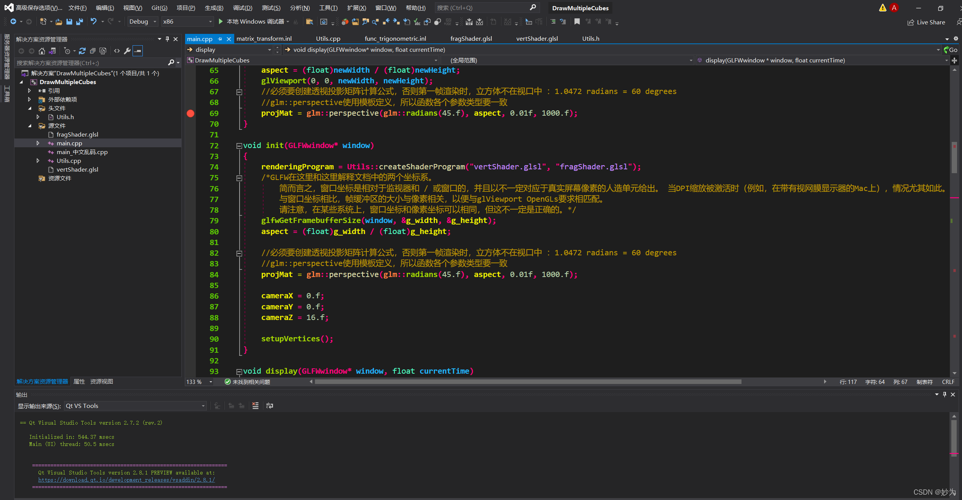Open the 生成(B) build menu
The image size is (962, 500).
214,8
